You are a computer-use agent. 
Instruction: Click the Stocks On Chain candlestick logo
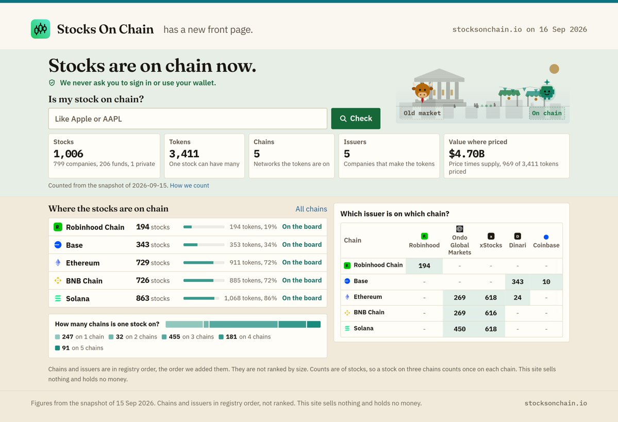[41, 29]
